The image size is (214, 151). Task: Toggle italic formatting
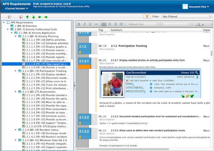[x=85, y=24]
